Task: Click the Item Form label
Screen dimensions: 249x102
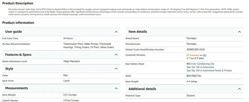Action: point(8,81)
